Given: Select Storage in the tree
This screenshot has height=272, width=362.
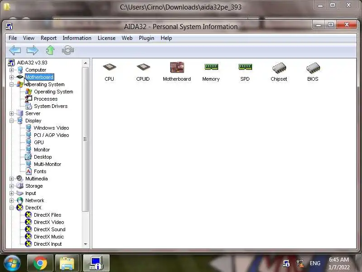Looking at the screenshot, I should click(x=34, y=186).
